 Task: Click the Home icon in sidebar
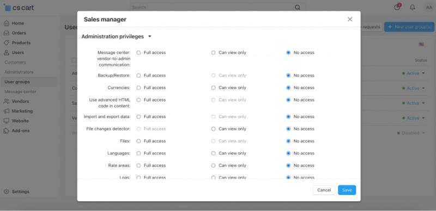7,23
